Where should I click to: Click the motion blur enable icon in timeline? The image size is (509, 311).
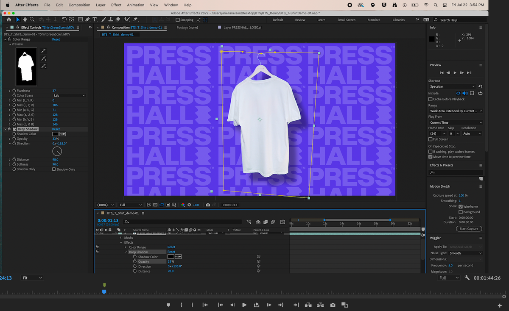pos(273,222)
